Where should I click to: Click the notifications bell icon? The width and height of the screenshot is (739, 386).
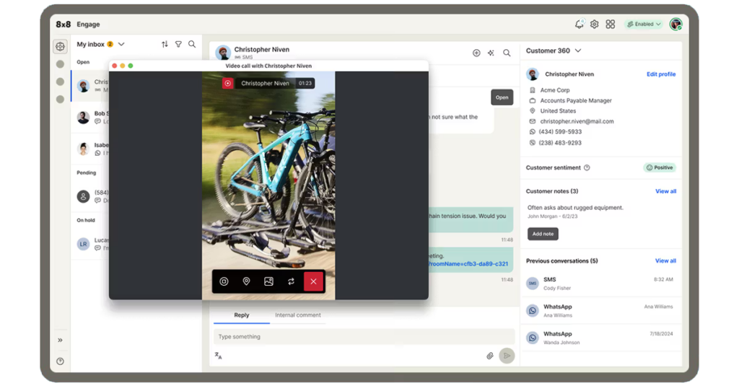(580, 24)
